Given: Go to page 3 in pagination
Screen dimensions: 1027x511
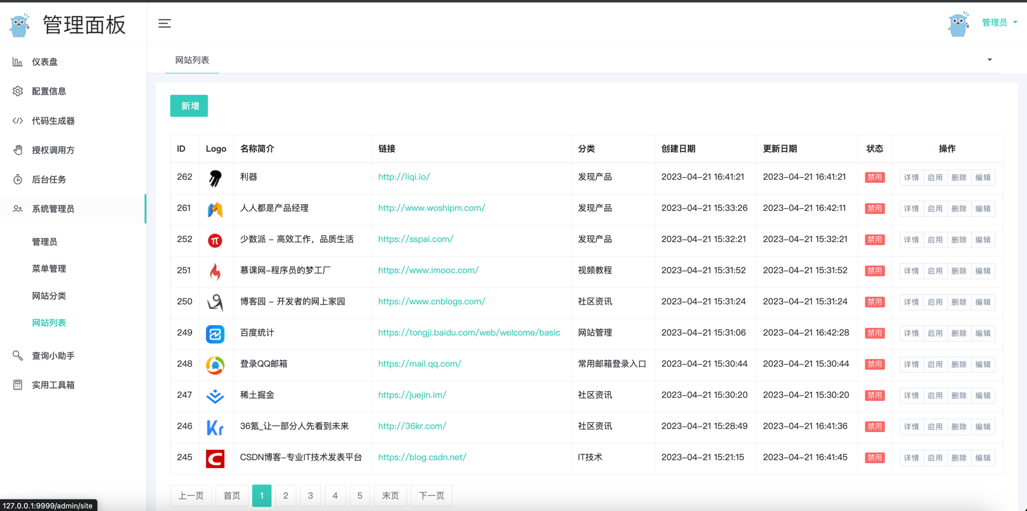Looking at the screenshot, I should [310, 496].
